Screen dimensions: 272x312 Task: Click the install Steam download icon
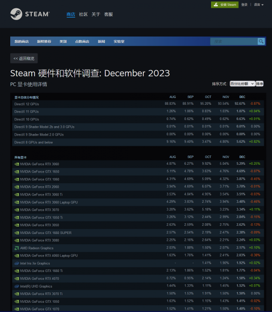tap(216, 4)
